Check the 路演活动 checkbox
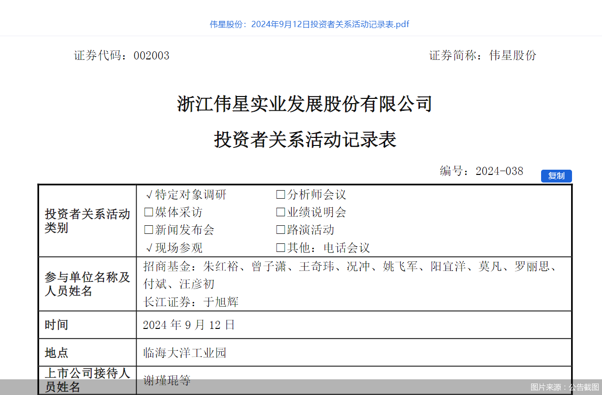 (280, 230)
